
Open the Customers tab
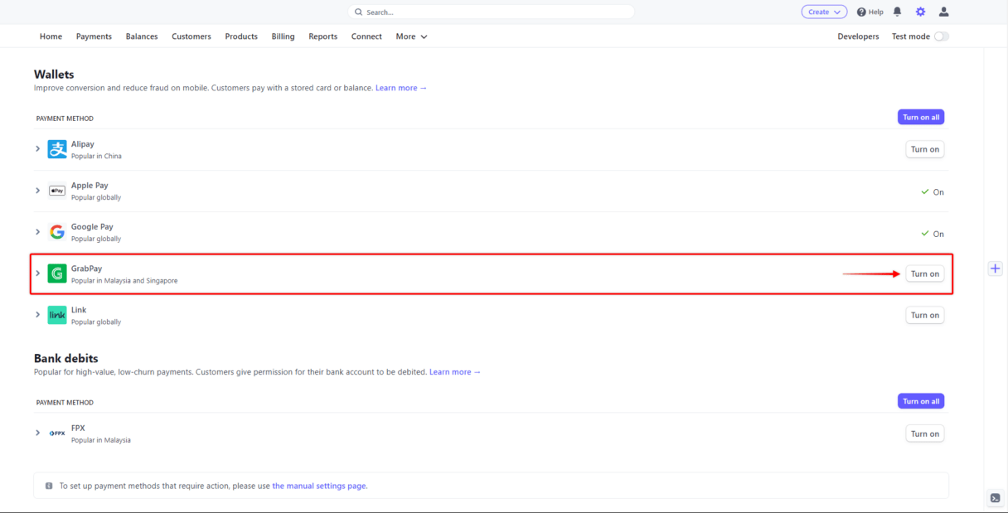(x=191, y=36)
